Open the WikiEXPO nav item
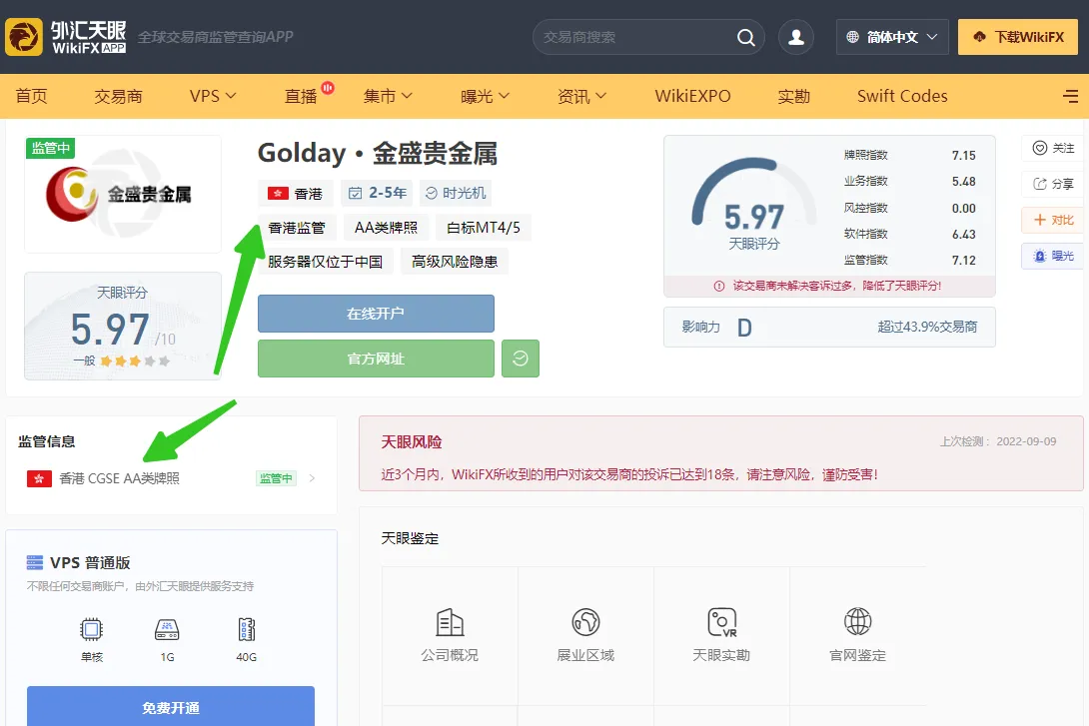The width and height of the screenshot is (1089, 726). pos(692,96)
